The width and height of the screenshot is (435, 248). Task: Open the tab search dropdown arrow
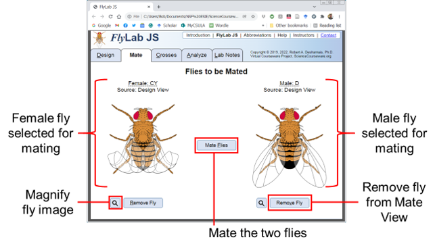[x=315, y=7]
